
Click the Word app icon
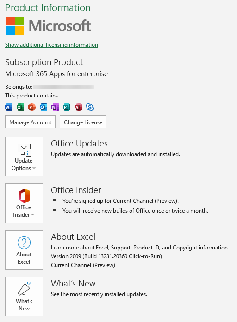coord(9,107)
